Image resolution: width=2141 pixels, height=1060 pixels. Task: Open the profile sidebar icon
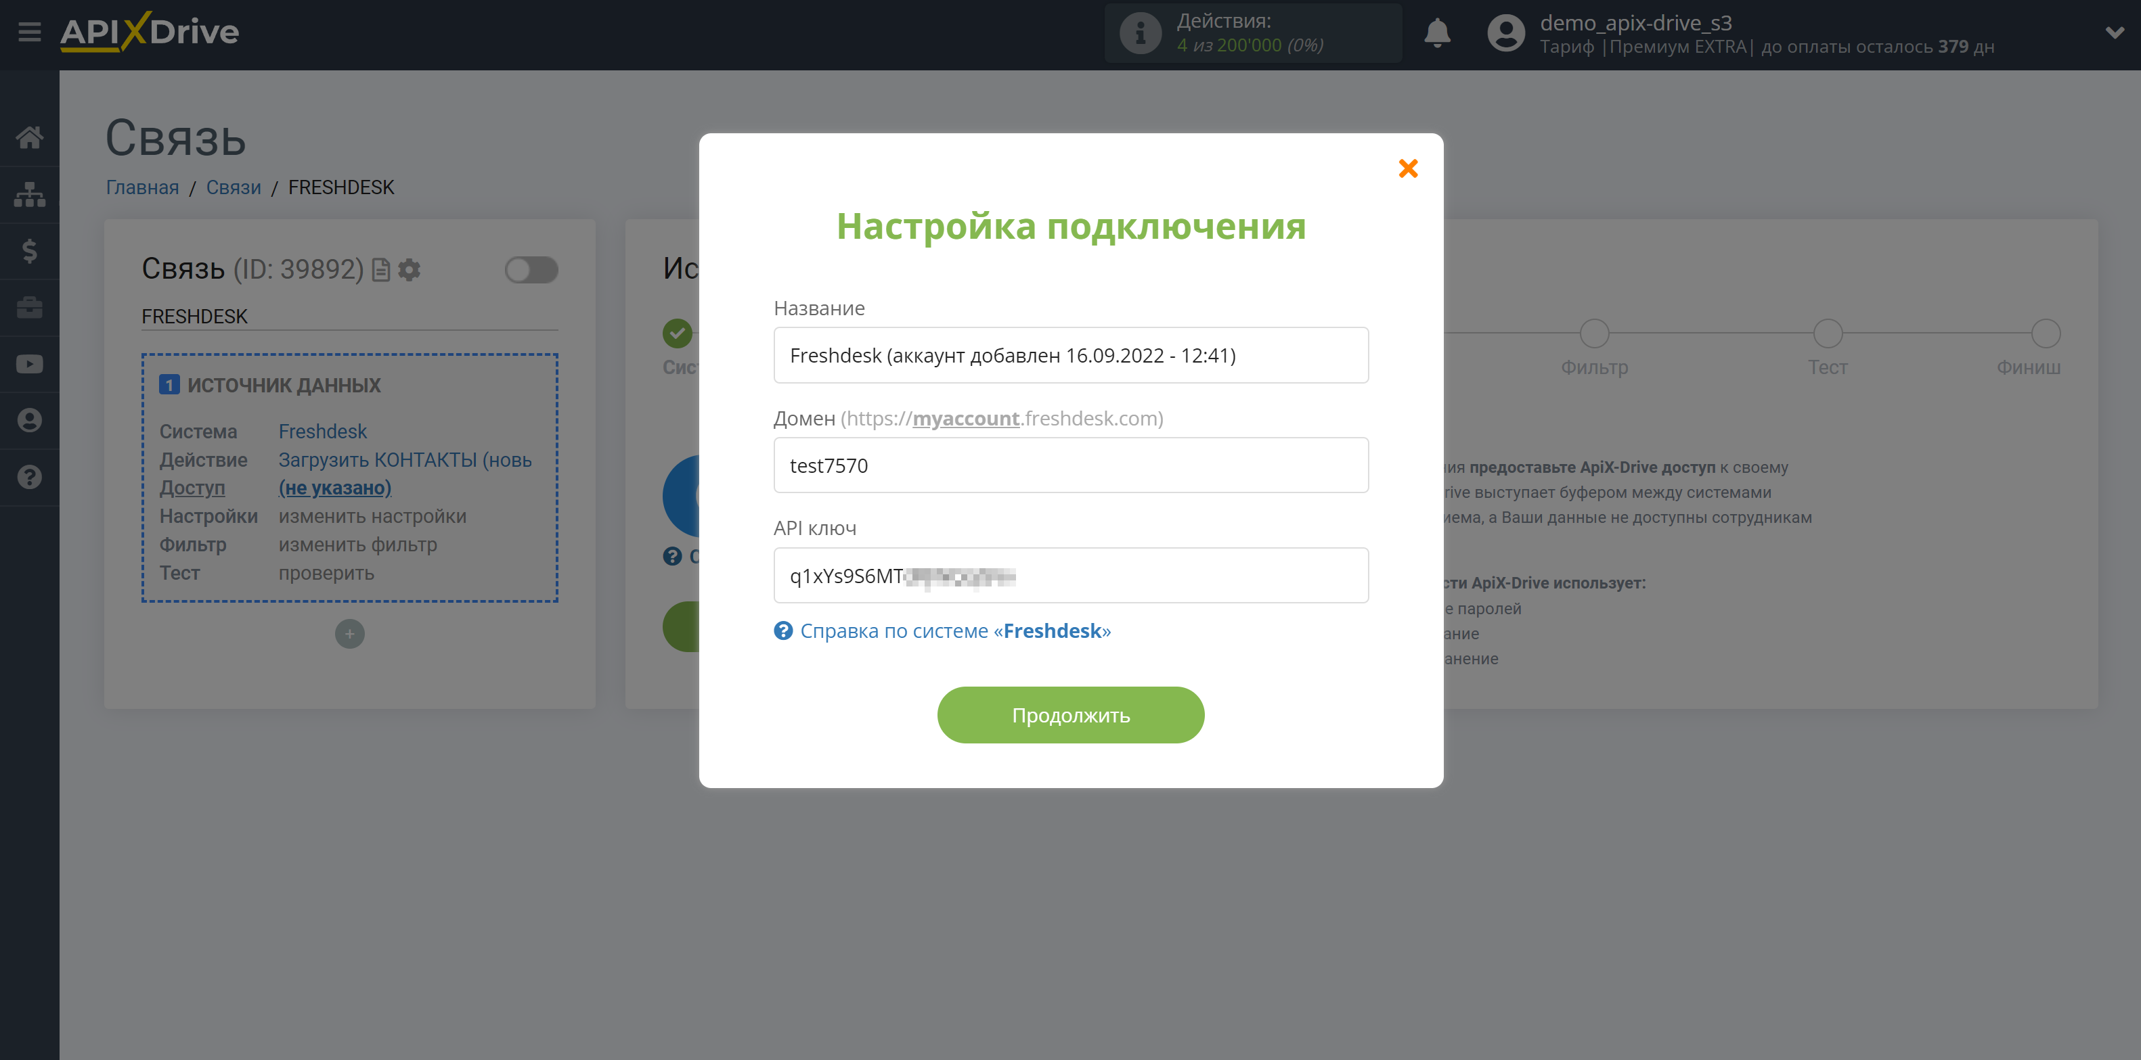(30, 420)
